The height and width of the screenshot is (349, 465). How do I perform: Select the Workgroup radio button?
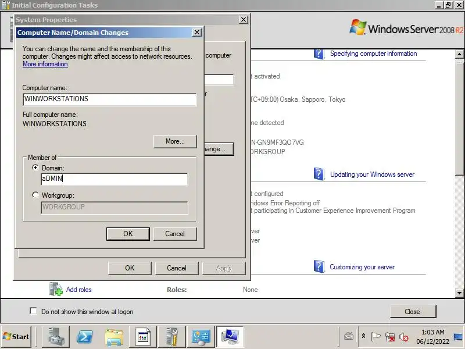[x=35, y=195]
